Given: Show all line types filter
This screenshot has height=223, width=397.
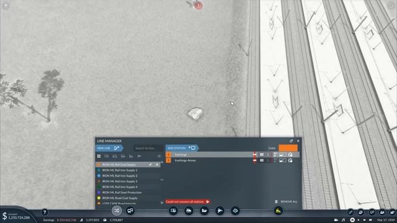Looking at the screenshot, I should coord(99,156).
